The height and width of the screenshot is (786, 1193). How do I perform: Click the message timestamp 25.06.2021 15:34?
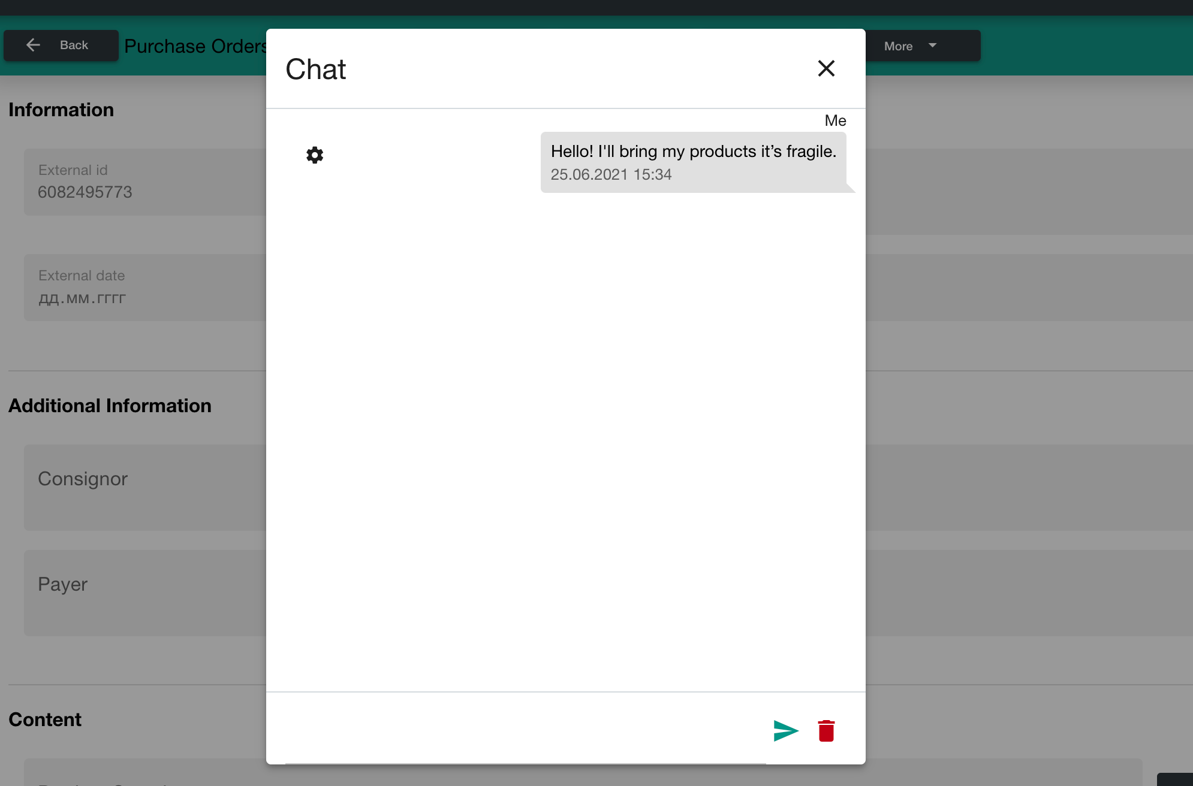pyautogui.click(x=611, y=175)
